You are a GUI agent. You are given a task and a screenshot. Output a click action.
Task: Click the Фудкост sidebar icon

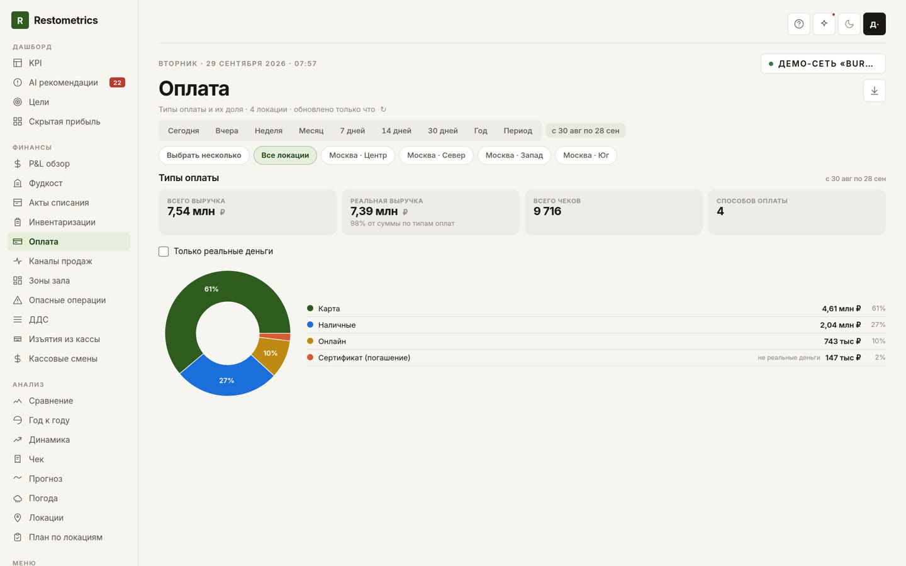18,183
